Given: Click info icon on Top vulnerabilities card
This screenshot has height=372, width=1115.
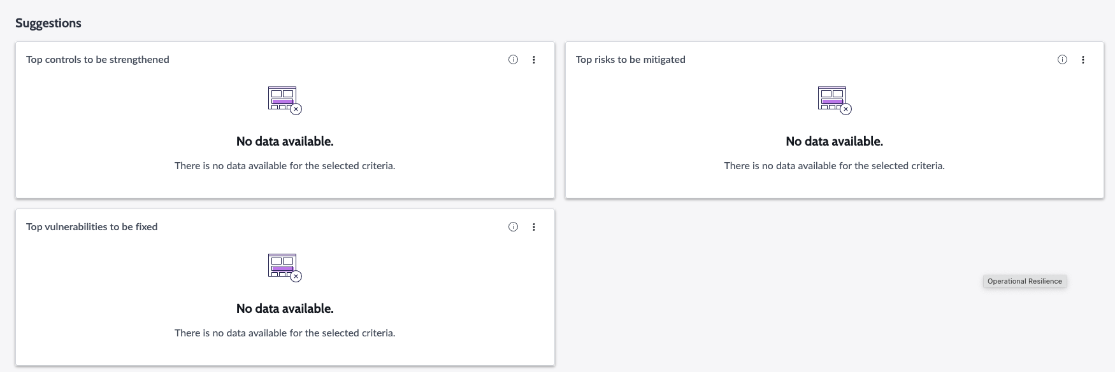Looking at the screenshot, I should tap(513, 227).
